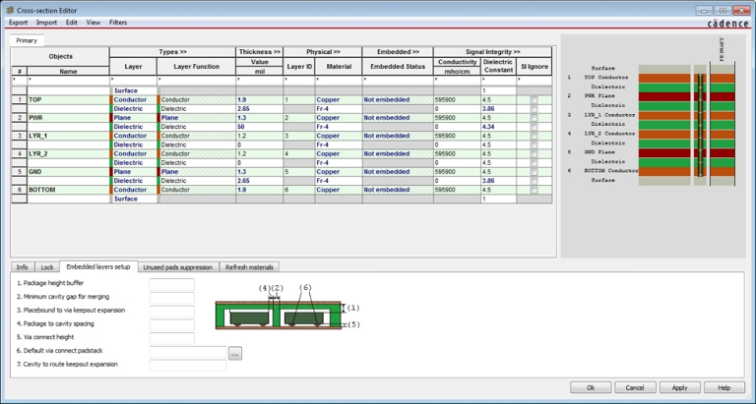Expand the Signal Integrity >> column group

click(493, 52)
